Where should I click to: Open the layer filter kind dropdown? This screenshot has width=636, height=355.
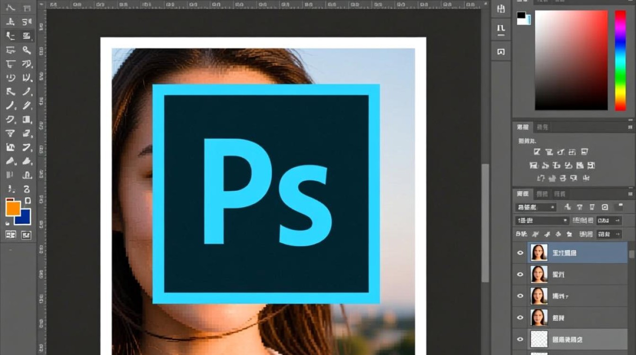[536, 207]
